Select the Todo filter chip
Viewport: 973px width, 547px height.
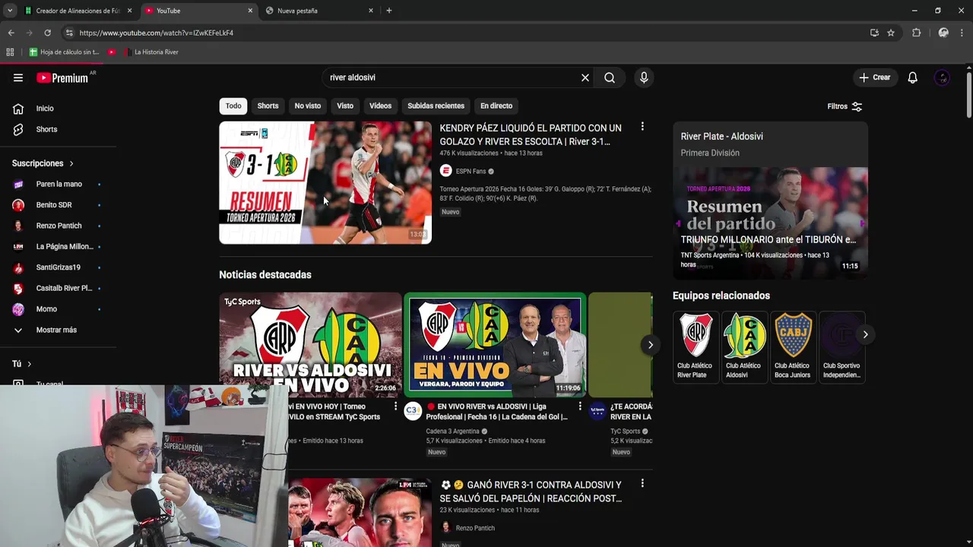coord(233,106)
